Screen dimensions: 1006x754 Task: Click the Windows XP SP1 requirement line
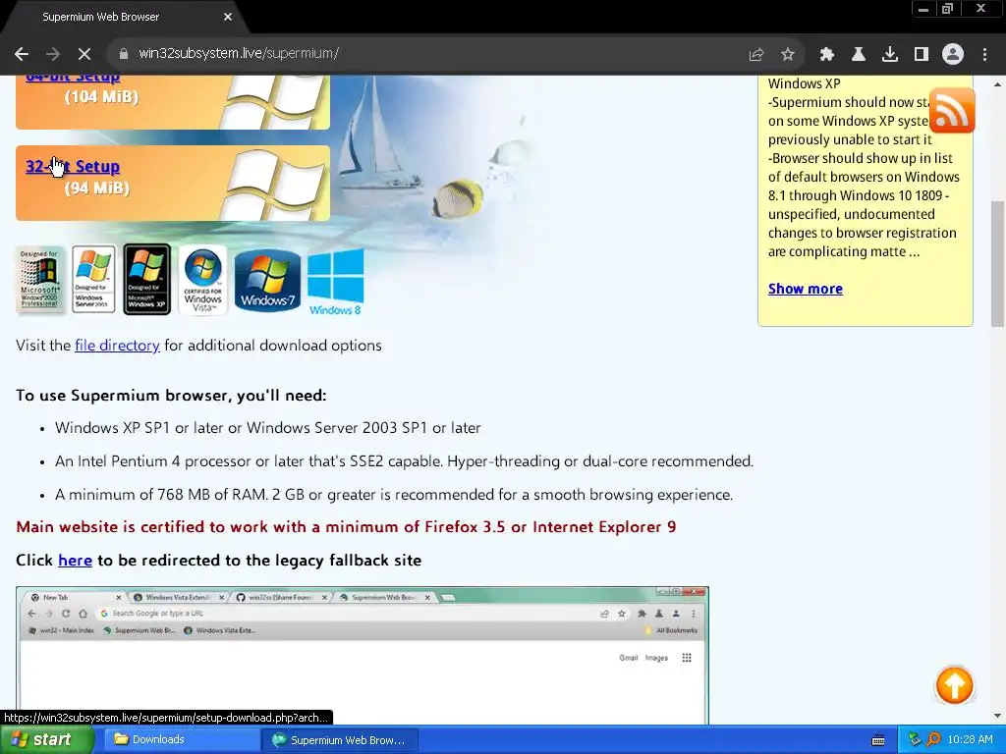click(267, 428)
